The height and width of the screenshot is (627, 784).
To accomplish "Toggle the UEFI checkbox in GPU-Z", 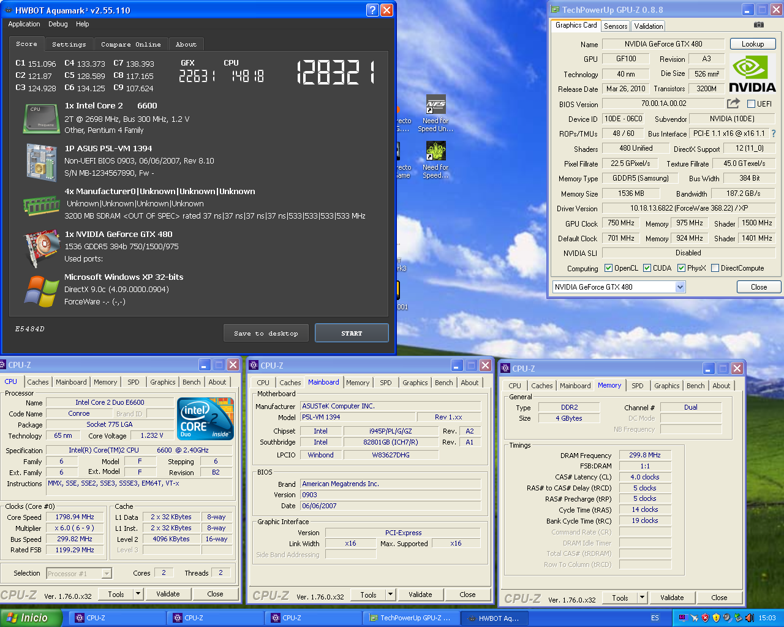I will click(x=751, y=103).
